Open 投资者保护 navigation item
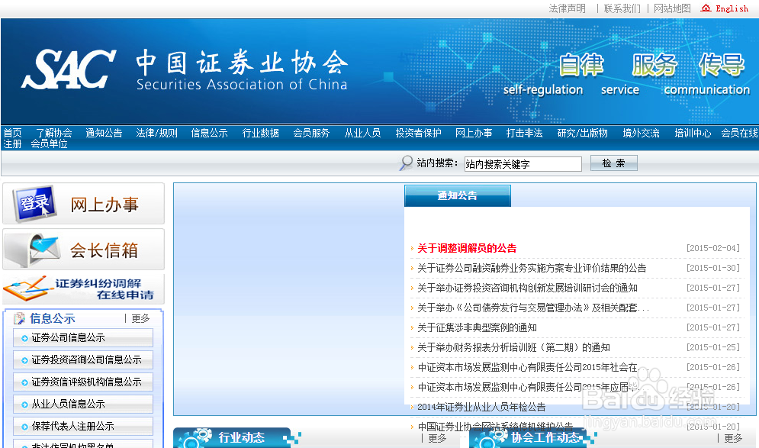 click(x=418, y=133)
